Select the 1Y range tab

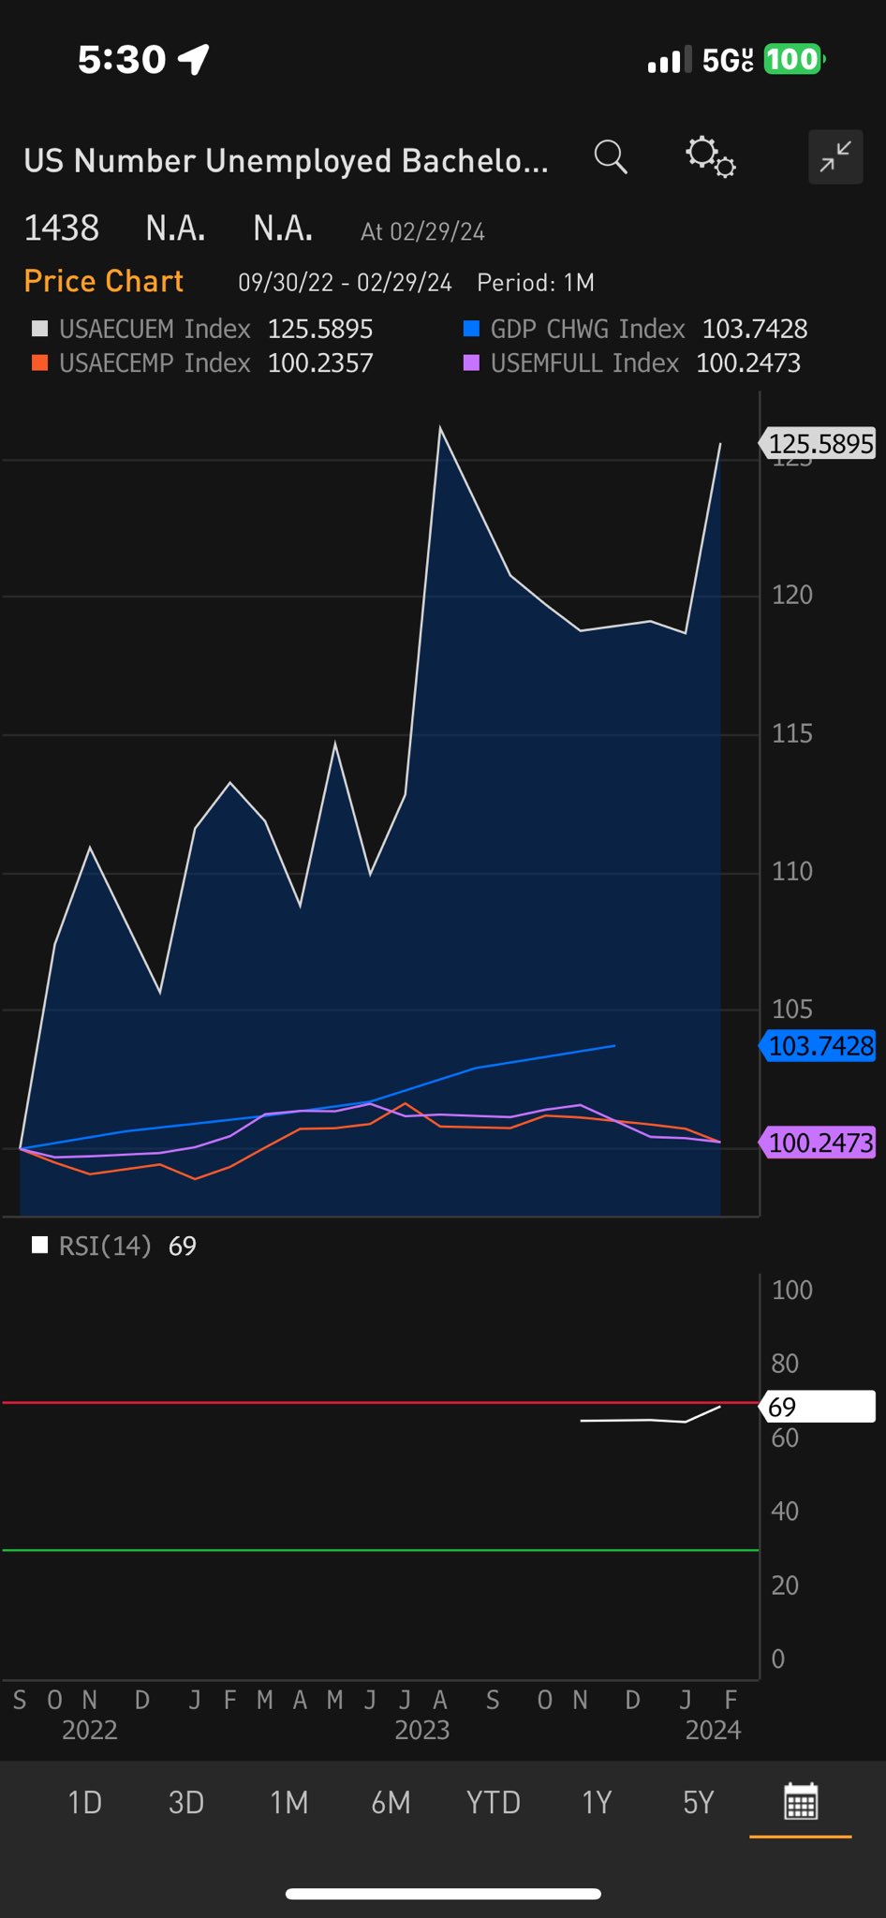[x=597, y=1802]
